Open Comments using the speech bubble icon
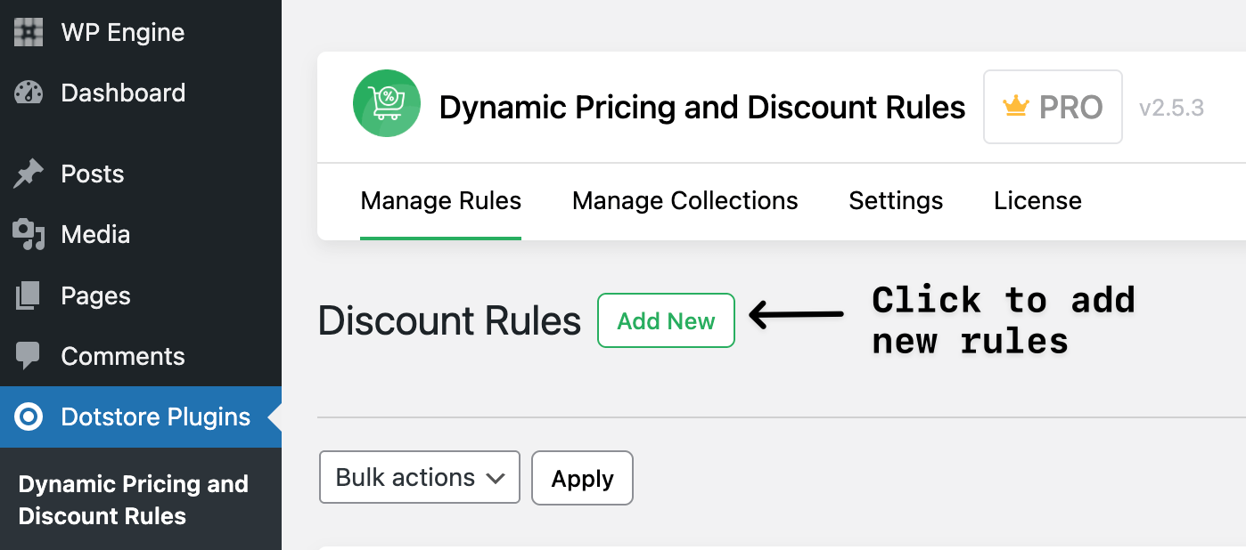The image size is (1246, 550). coord(28,356)
